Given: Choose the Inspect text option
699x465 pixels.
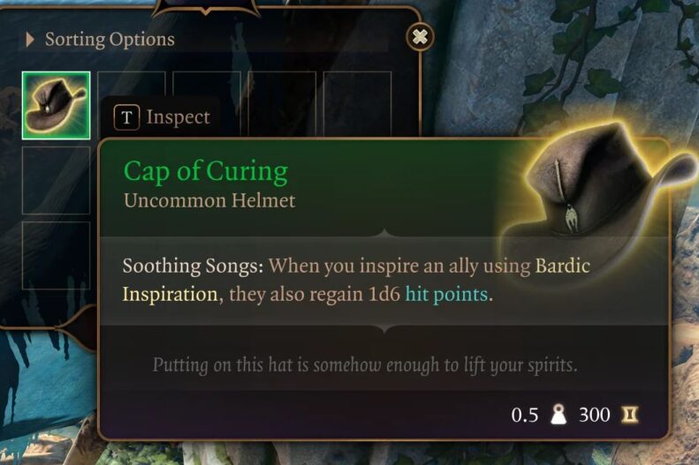Looking at the screenshot, I should 179,117.
